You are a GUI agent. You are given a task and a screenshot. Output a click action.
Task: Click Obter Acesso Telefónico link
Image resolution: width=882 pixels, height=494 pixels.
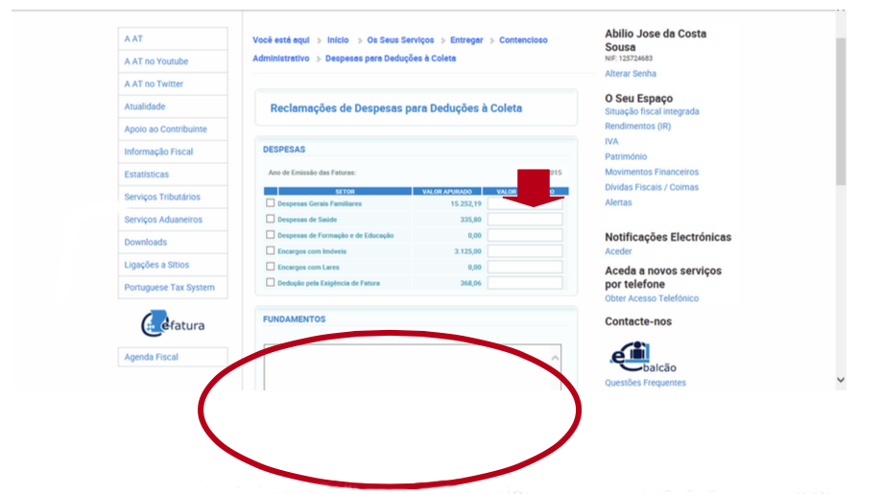[x=652, y=298]
